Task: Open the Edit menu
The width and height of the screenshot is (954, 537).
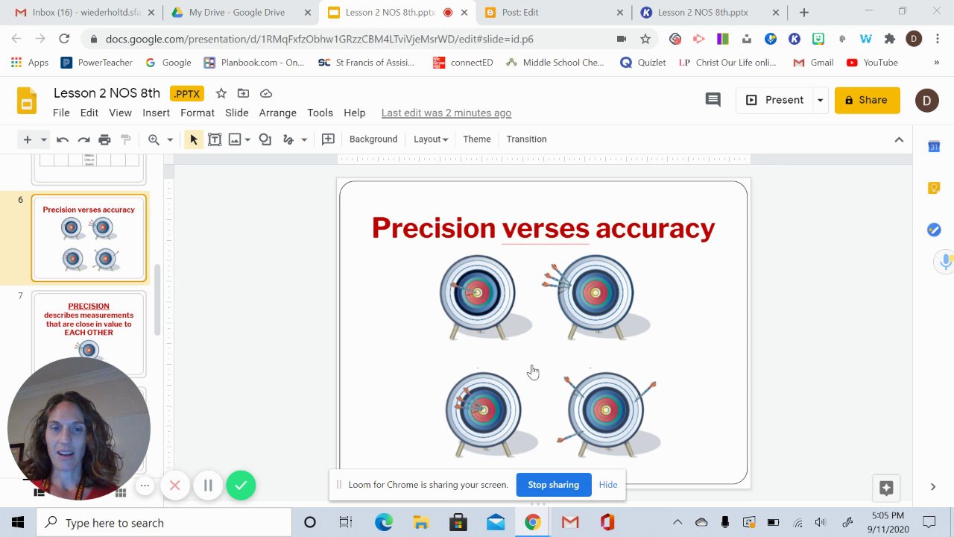Action: click(x=89, y=113)
